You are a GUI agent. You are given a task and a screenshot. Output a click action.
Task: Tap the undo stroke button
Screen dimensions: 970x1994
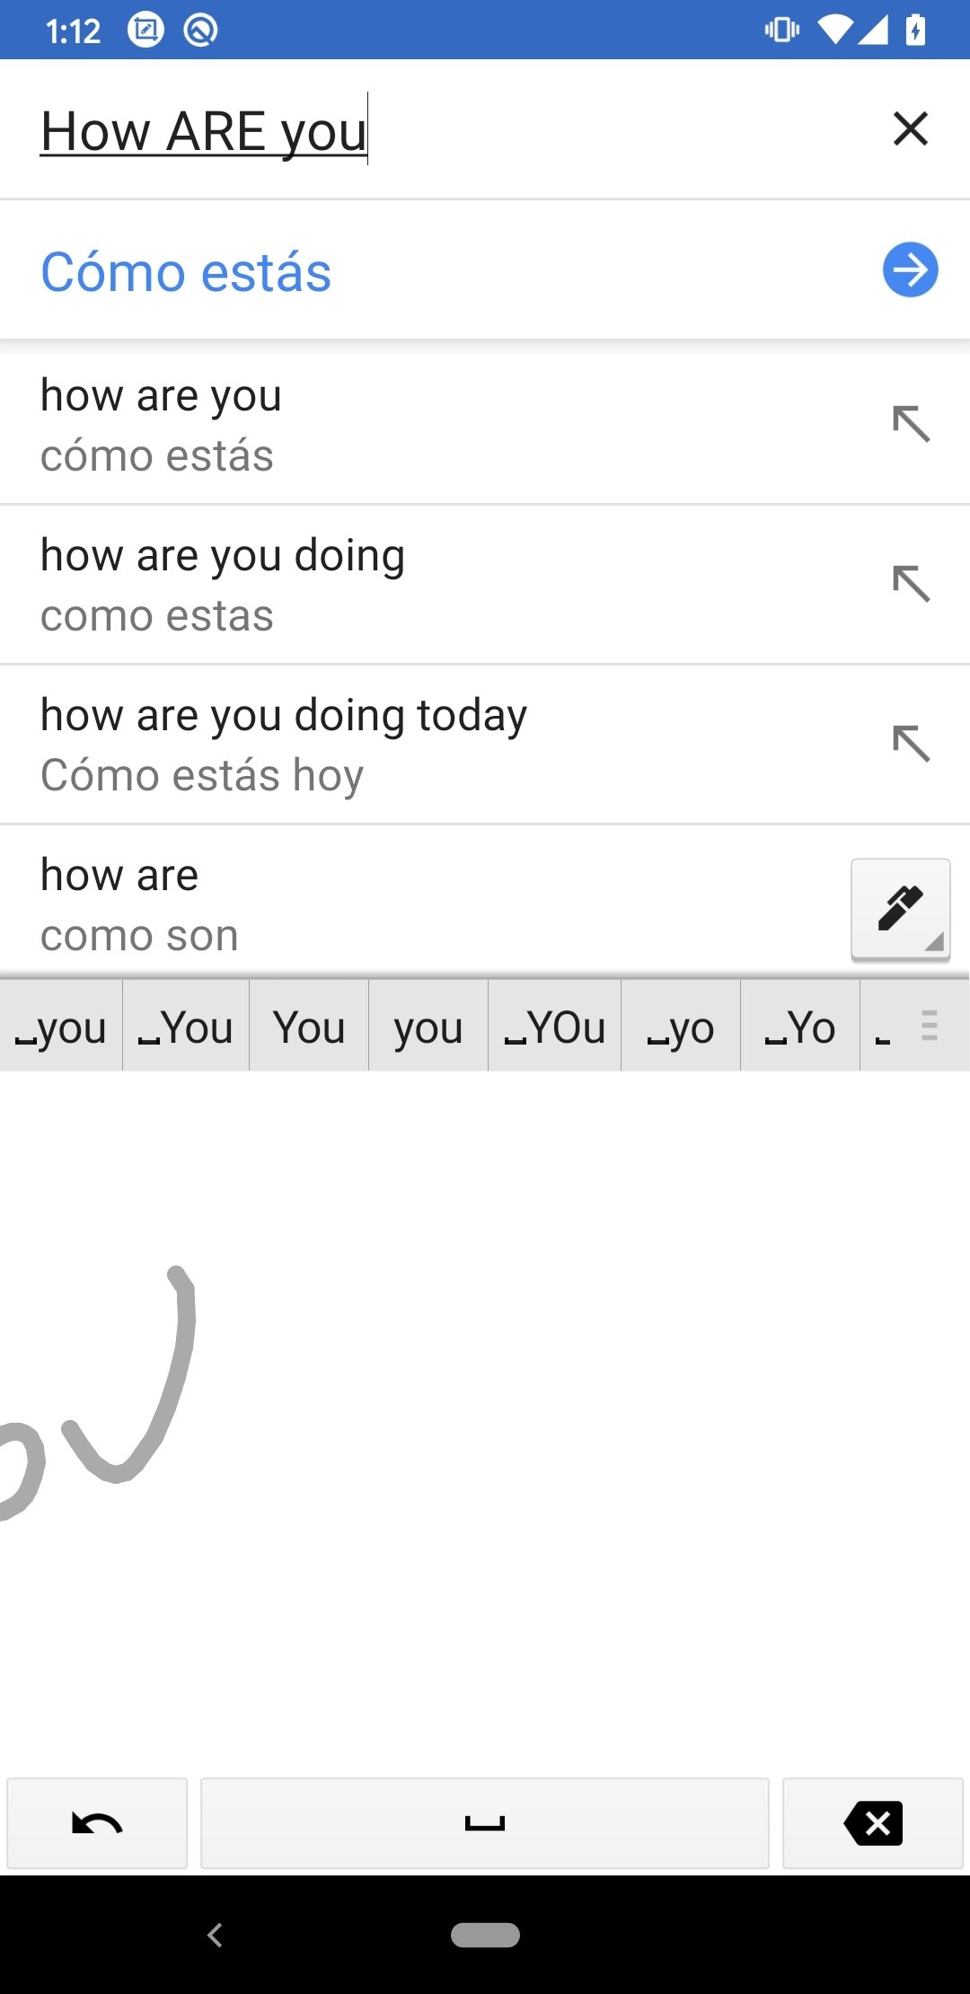tap(97, 1823)
